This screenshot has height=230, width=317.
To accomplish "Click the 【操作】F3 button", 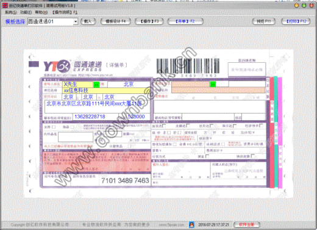I will (x=149, y=21).
